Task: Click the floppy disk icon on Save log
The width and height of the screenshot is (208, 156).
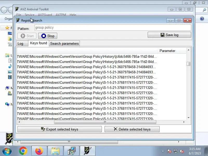Action: click(162, 35)
